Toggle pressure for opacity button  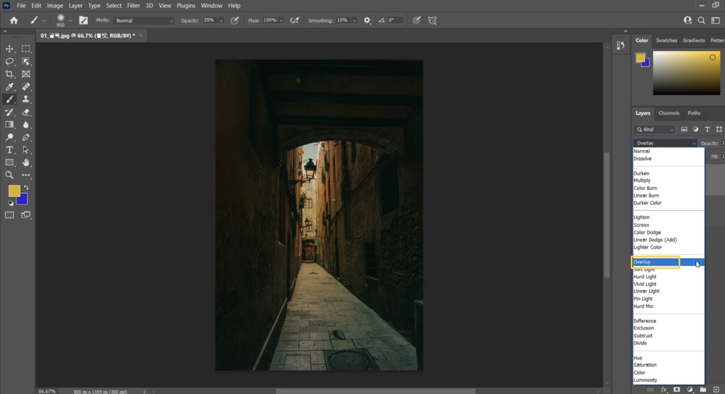tap(235, 21)
